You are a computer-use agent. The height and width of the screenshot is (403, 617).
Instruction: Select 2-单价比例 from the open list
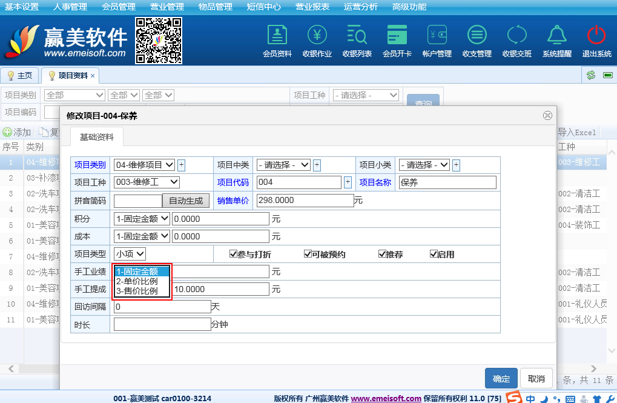pyautogui.click(x=137, y=281)
